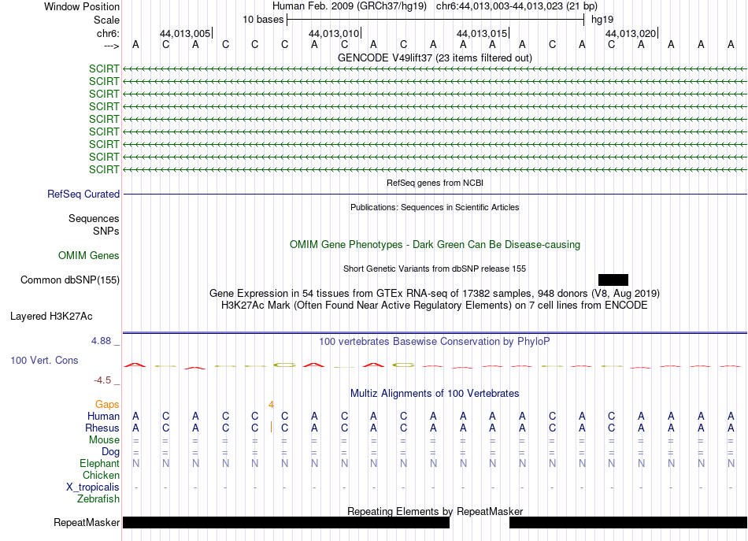Click the Sequences track label
This screenshot has width=748, height=541.
pos(94,218)
